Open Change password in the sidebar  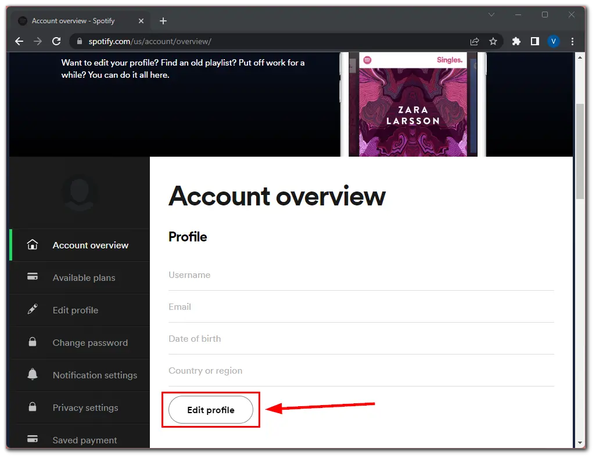coord(80,342)
